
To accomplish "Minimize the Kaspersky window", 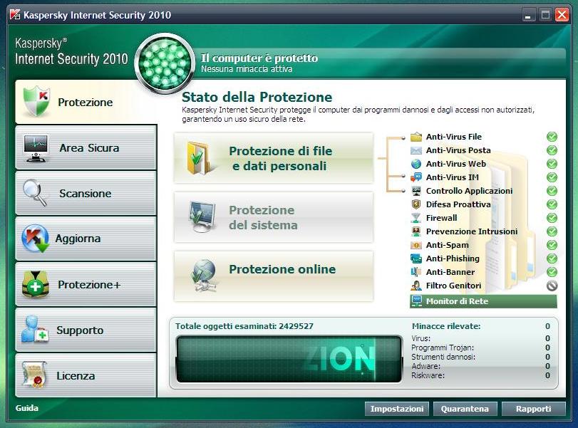I will point(528,15).
